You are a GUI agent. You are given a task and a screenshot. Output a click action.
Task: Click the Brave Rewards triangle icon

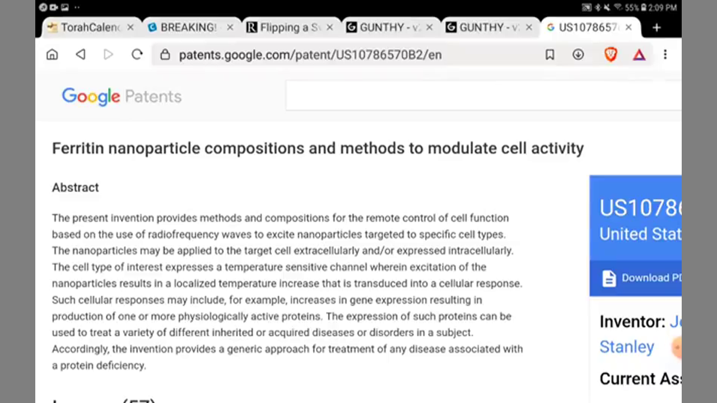639,54
